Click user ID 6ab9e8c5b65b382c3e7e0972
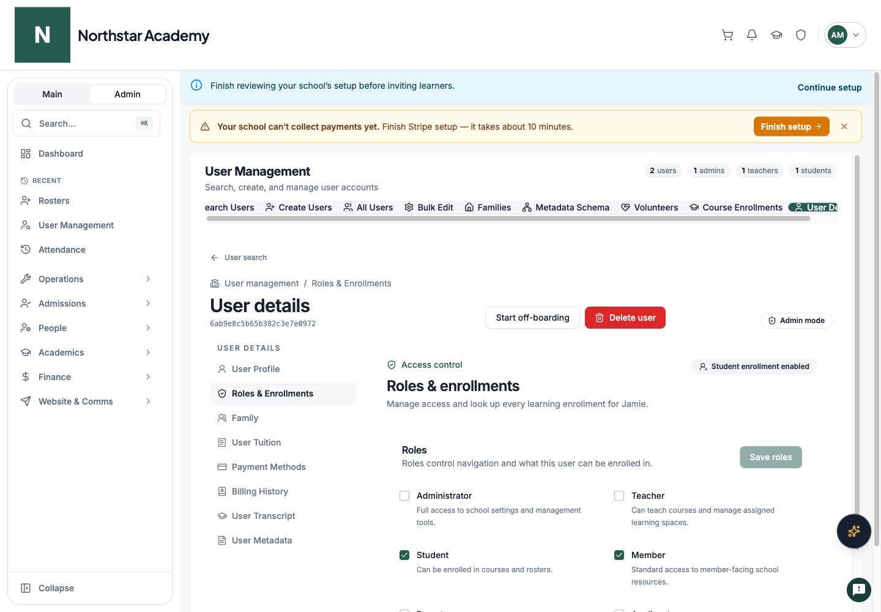Image resolution: width=881 pixels, height=612 pixels. [263, 324]
